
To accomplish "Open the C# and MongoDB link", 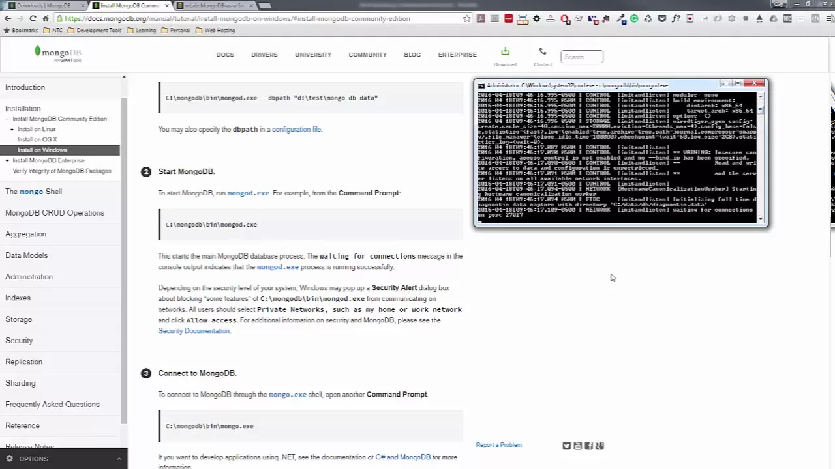I will (403, 457).
